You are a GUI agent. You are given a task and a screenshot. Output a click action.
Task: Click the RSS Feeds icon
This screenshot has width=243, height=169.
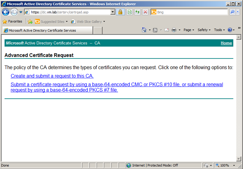(x=155, y=30)
